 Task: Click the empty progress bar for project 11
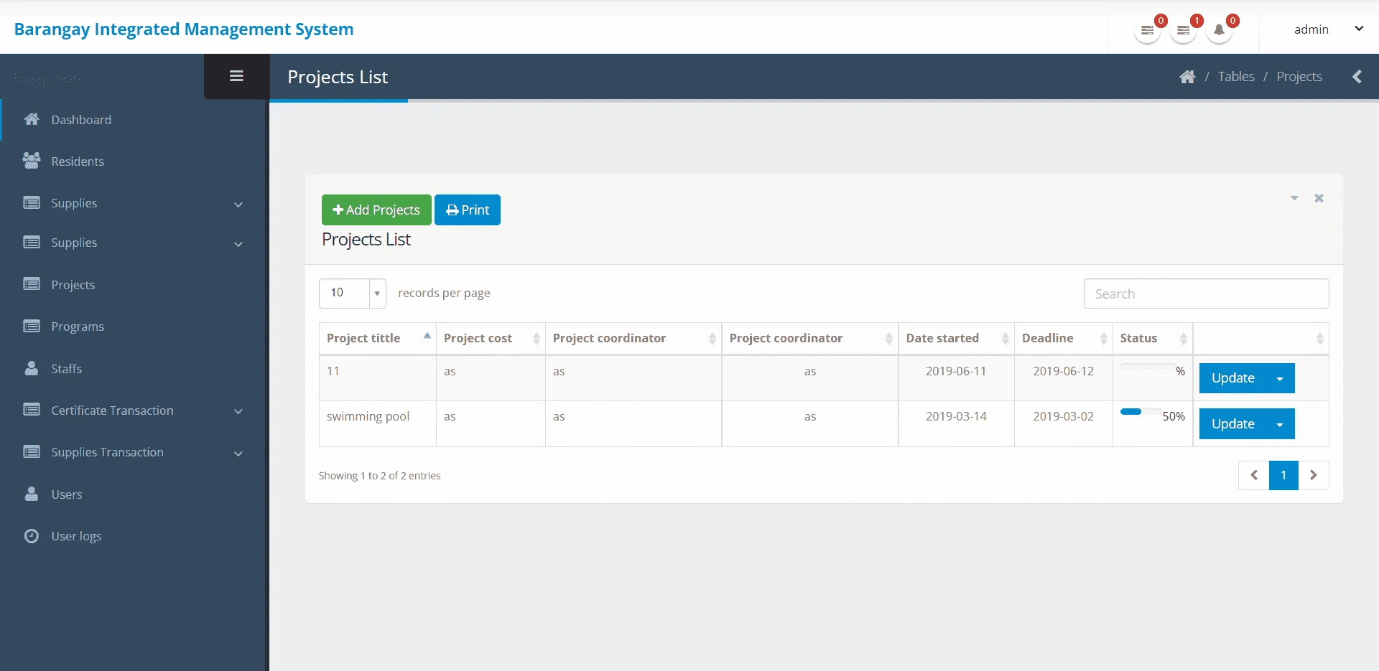tap(1148, 367)
